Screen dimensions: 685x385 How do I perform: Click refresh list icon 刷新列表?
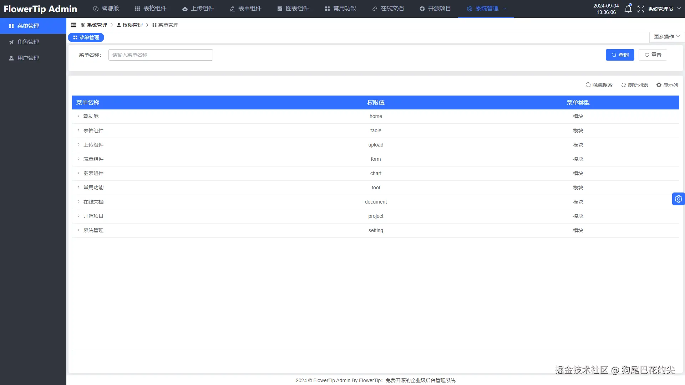[634, 85]
